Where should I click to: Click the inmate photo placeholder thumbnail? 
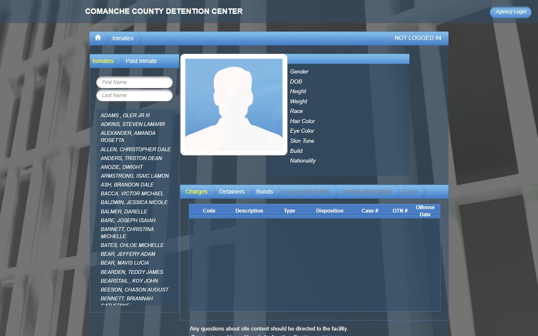(x=234, y=105)
